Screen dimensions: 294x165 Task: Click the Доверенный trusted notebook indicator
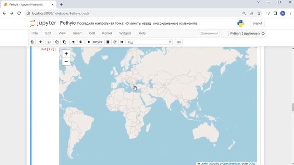(209, 33)
